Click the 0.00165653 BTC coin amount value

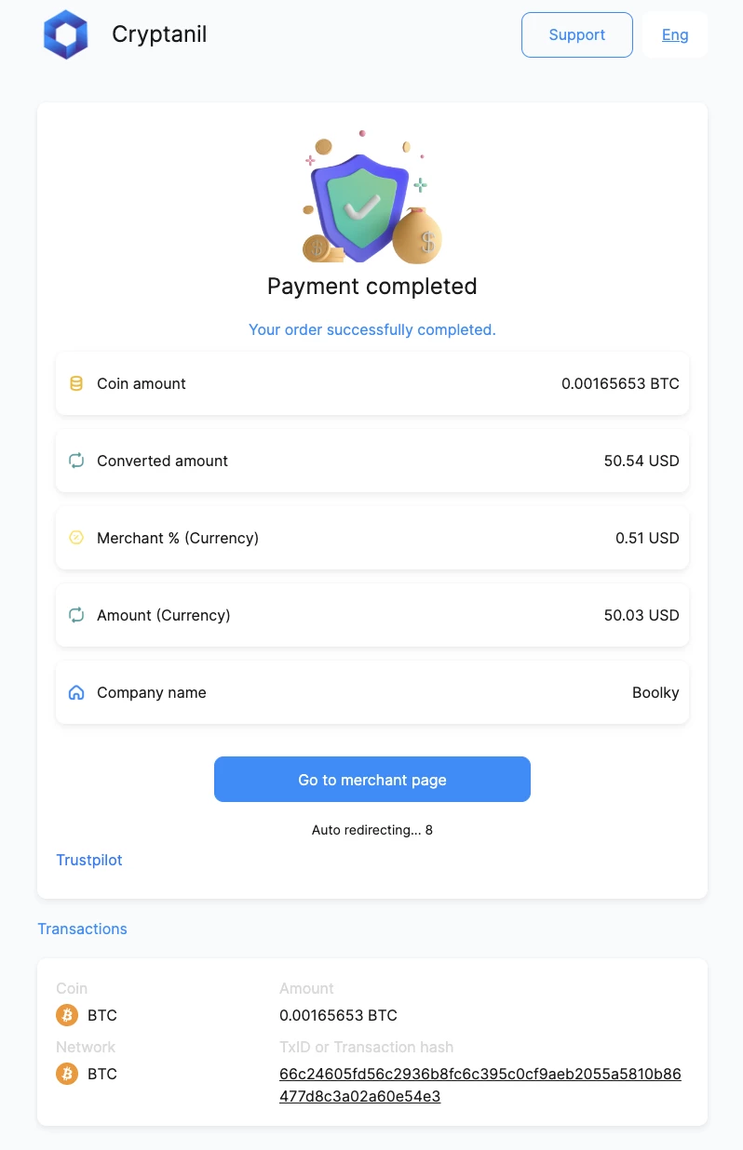(620, 383)
